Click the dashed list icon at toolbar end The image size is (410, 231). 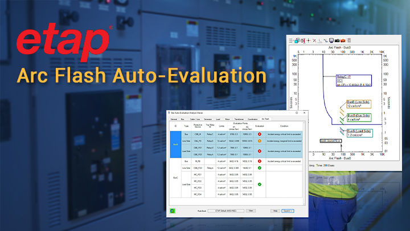coord(348,40)
